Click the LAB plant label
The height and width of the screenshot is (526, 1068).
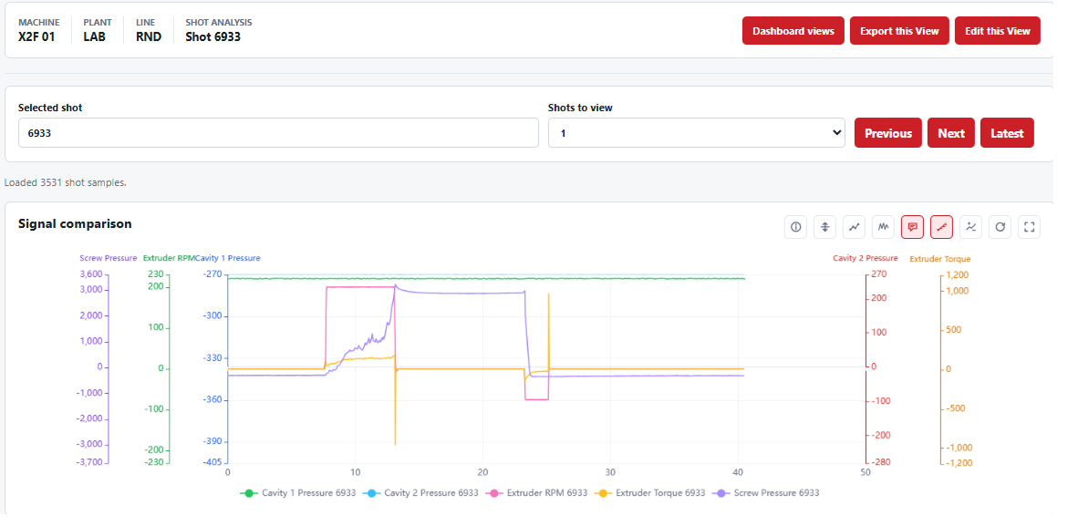(x=95, y=36)
